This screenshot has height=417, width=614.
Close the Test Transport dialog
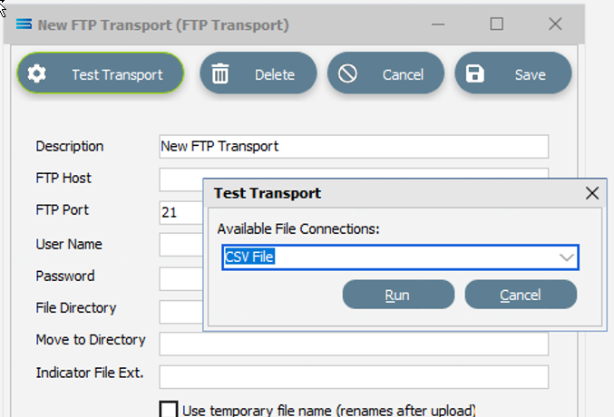point(592,193)
